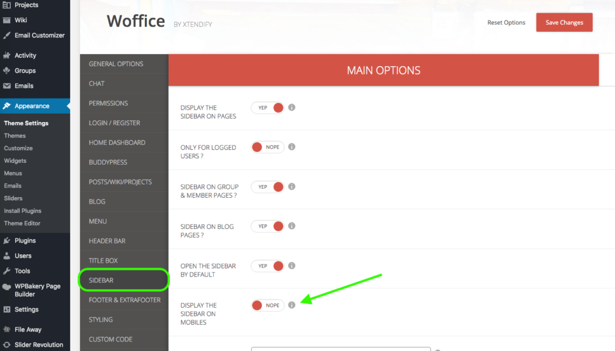Click the Reset Options link
Image resolution: width=615 pixels, height=351 pixels.
506,23
